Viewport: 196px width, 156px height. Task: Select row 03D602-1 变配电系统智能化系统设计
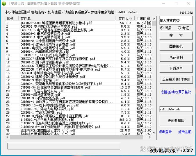coord(79,84)
